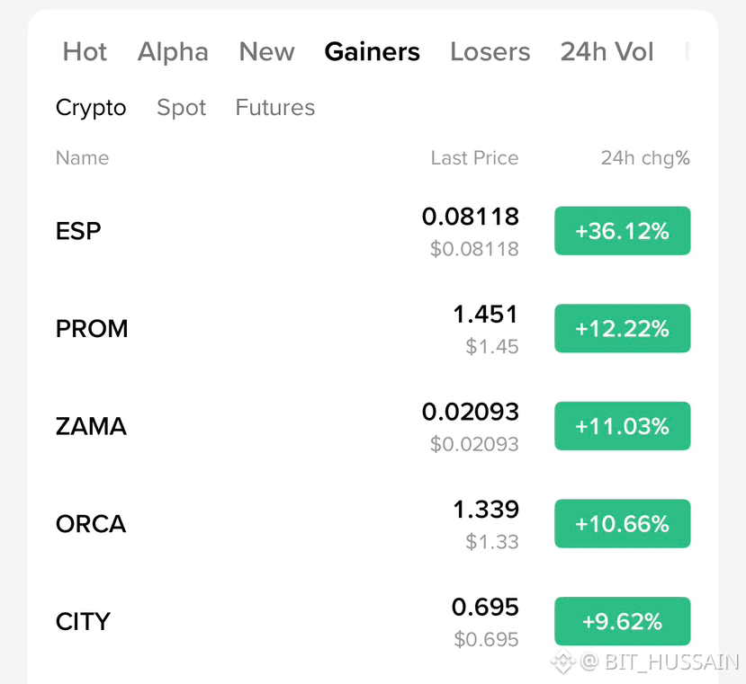746x684 pixels.
Task: Sort list by Name column header
Action: (82, 158)
